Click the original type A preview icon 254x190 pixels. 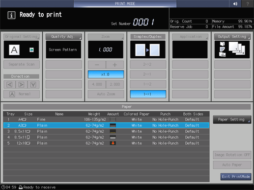click(14, 50)
